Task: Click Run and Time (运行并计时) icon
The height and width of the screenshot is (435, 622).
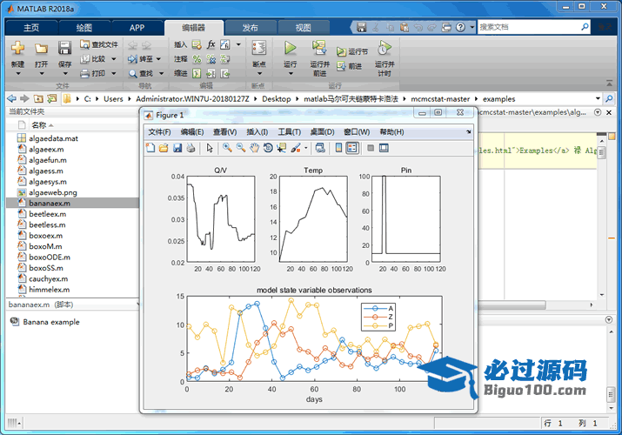Action: [384, 48]
